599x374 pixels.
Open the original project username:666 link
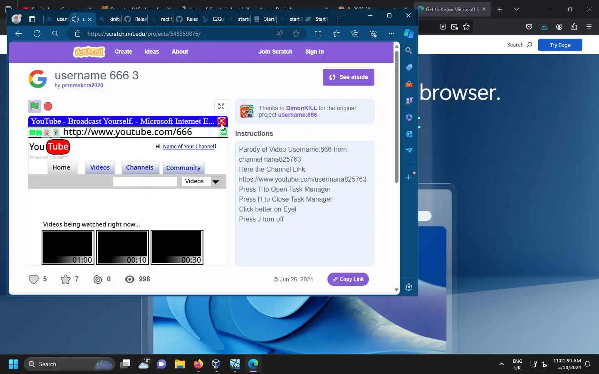297,115
